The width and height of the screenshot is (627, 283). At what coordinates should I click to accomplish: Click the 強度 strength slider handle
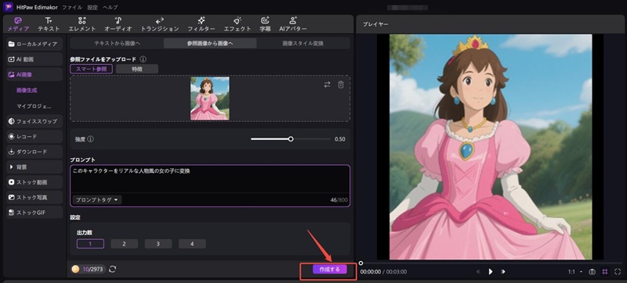(291, 139)
